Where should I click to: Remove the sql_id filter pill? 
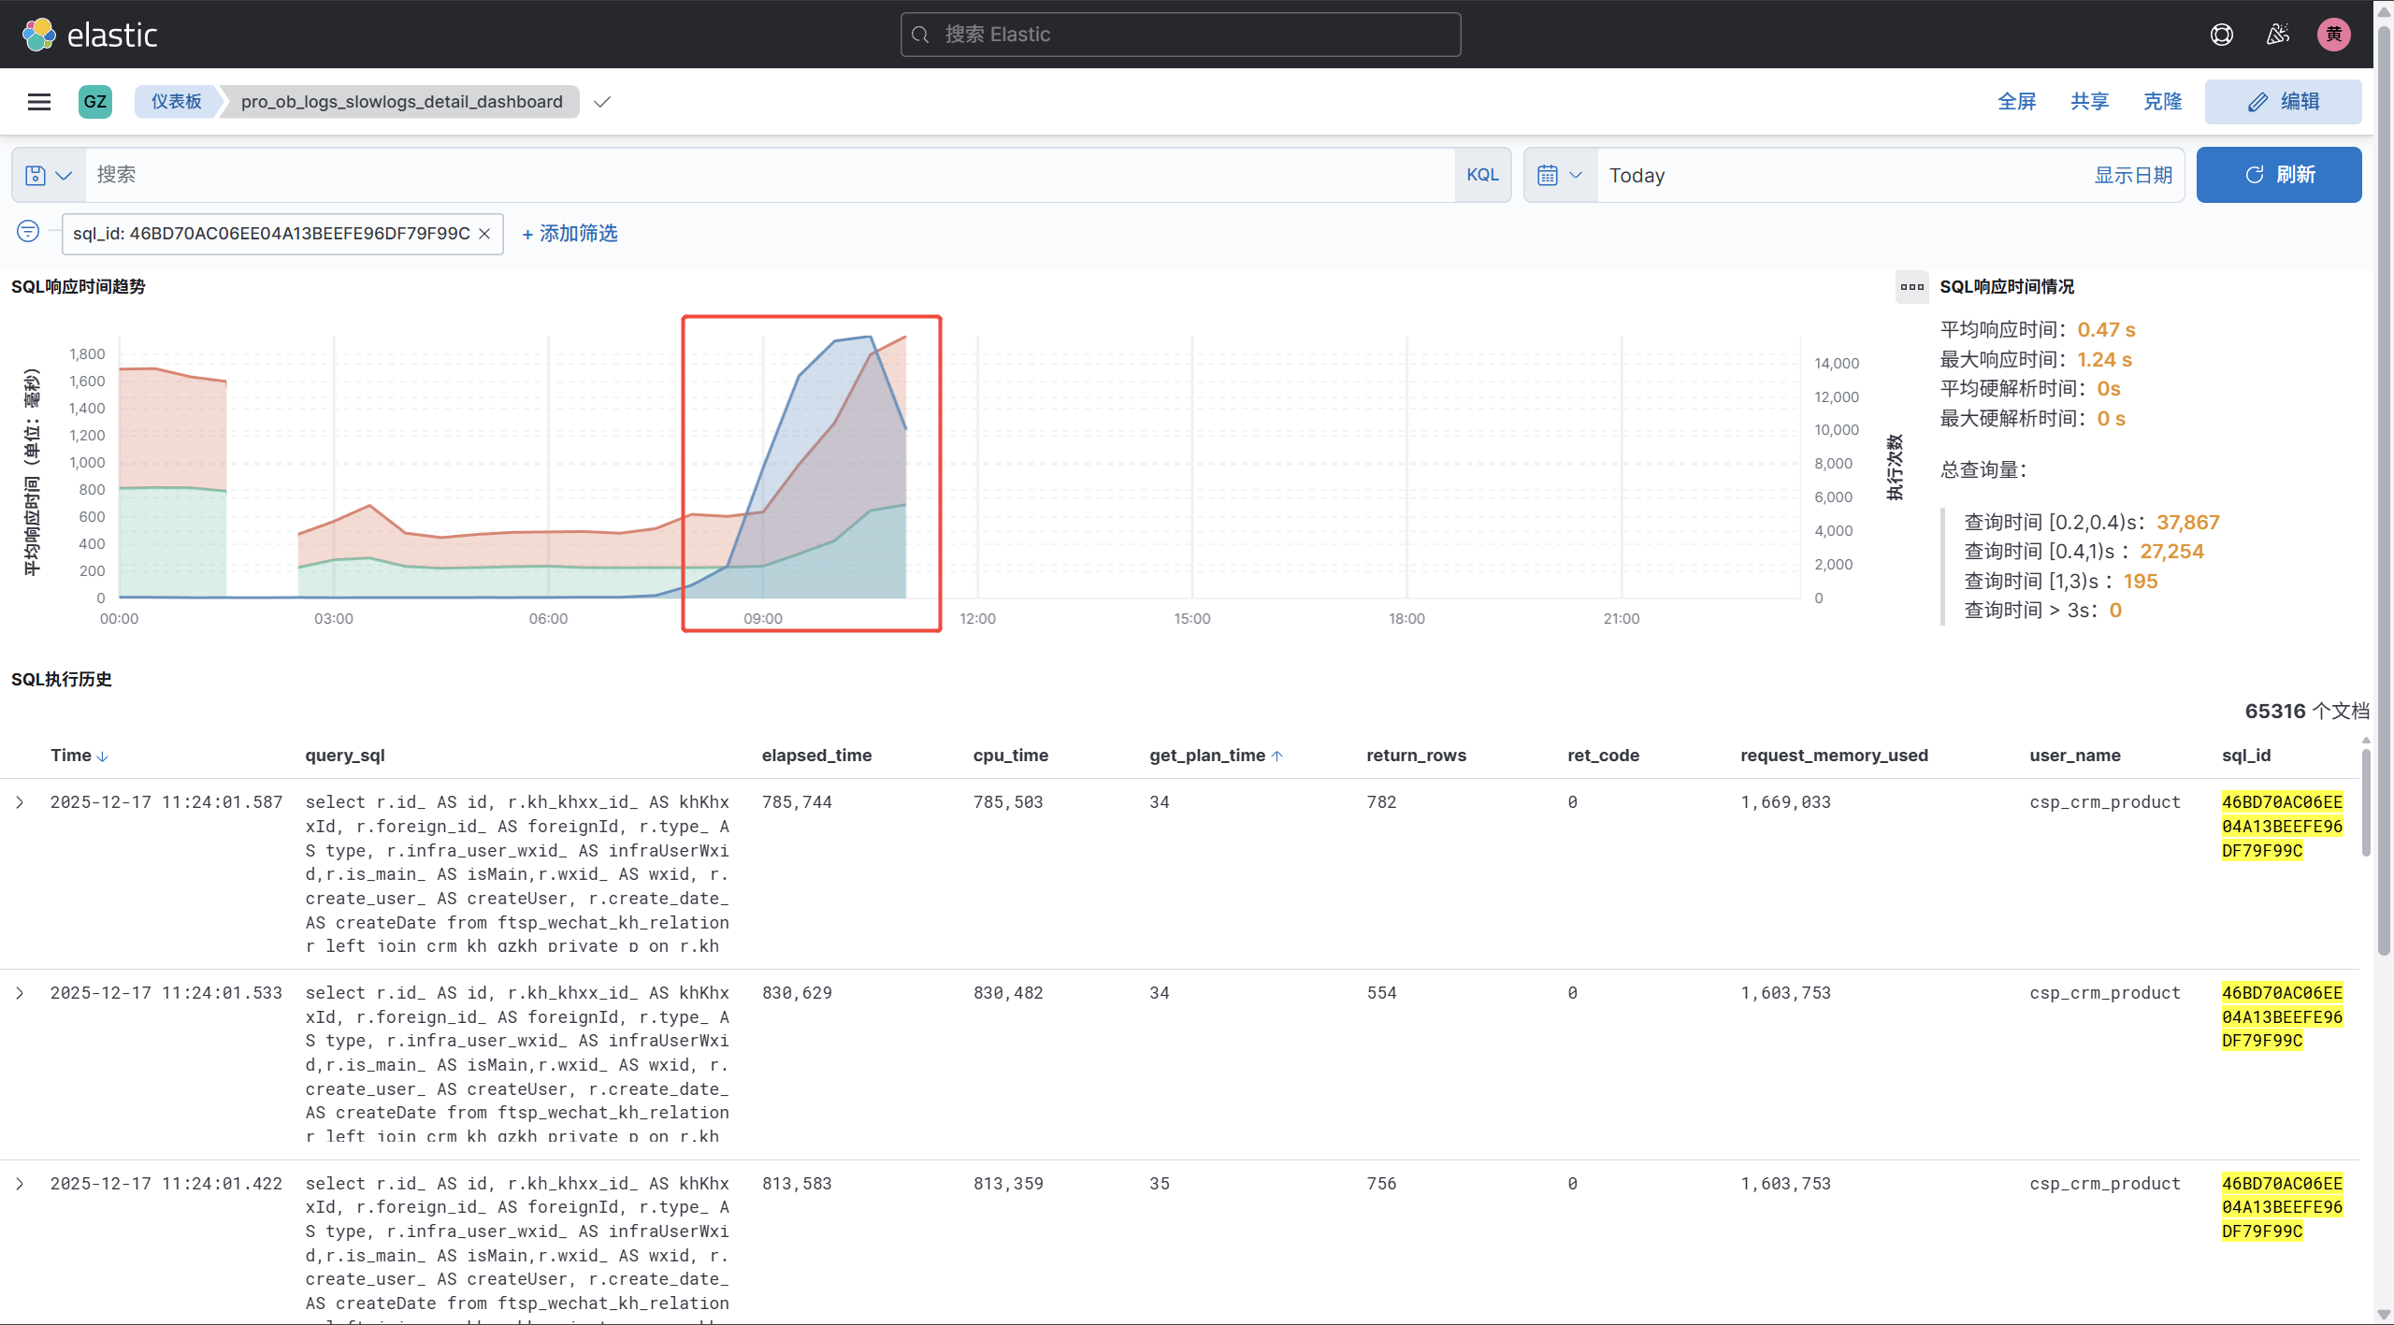coord(484,234)
